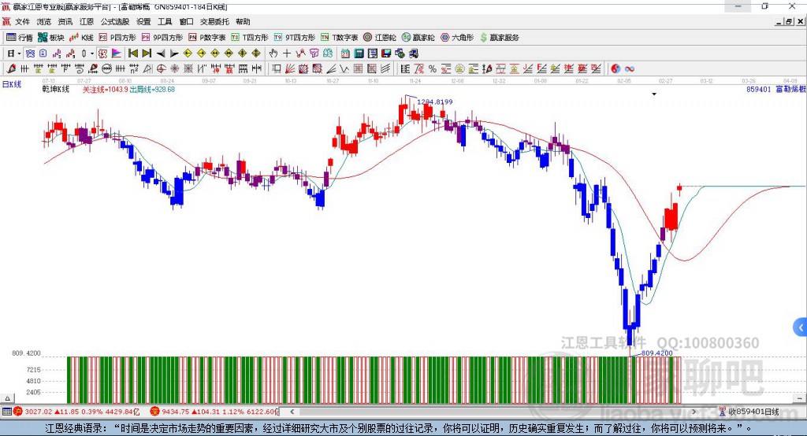Viewport: 807px width, 436px height.
Task: Open the 日 period dropdown
Action: (14, 54)
